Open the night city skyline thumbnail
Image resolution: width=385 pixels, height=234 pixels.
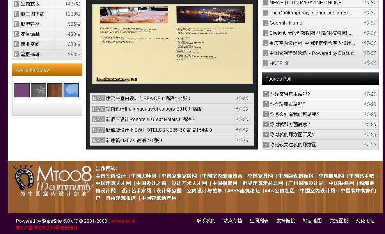click(x=210, y=14)
